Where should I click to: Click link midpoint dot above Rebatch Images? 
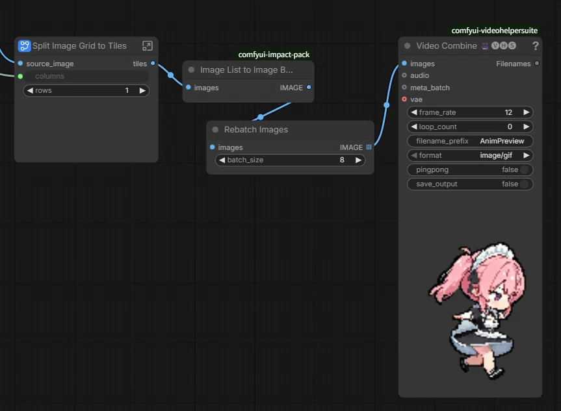pyautogui.click(x=261, y=117)
